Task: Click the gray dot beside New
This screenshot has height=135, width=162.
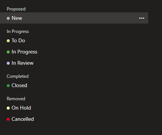Action: click(x=8, y=18)
